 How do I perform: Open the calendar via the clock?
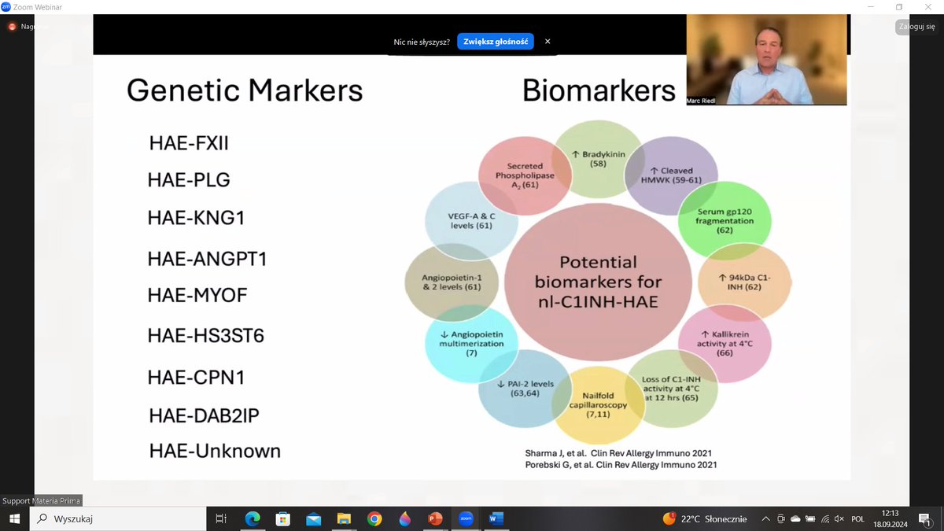890,518
